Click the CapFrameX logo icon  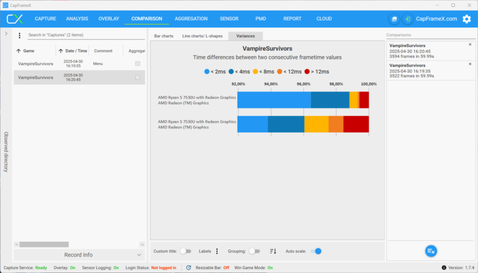(15, 19)
